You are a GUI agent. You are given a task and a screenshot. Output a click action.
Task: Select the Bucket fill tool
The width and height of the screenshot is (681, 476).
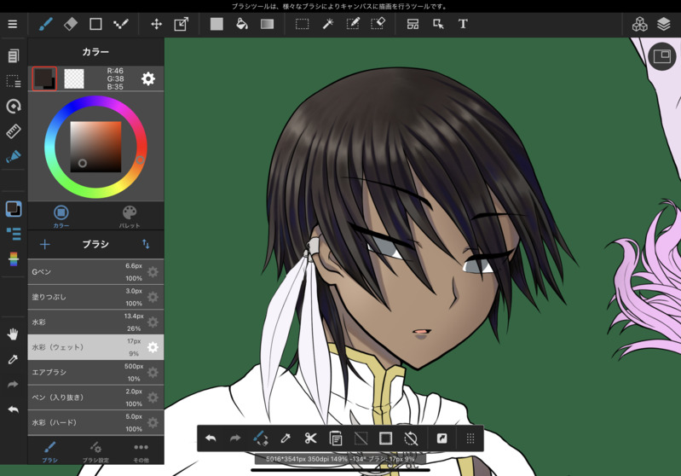242,24
